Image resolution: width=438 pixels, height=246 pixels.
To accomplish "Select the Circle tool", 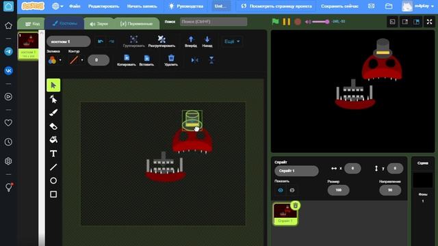I will coord(53,180).
